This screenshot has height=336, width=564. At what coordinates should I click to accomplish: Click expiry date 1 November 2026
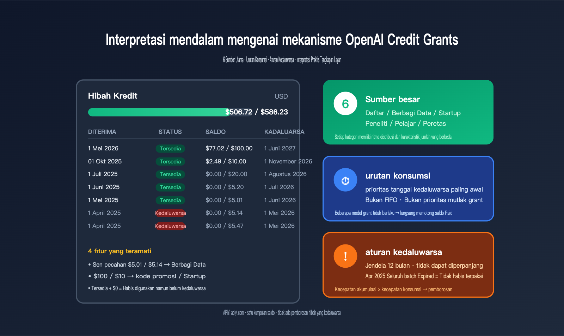(288, 161)
